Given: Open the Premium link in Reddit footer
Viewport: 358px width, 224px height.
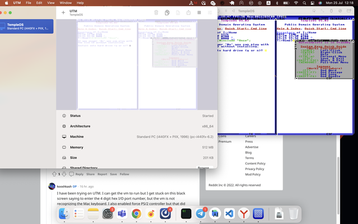Looking at the screenshot, I should 225,142.
